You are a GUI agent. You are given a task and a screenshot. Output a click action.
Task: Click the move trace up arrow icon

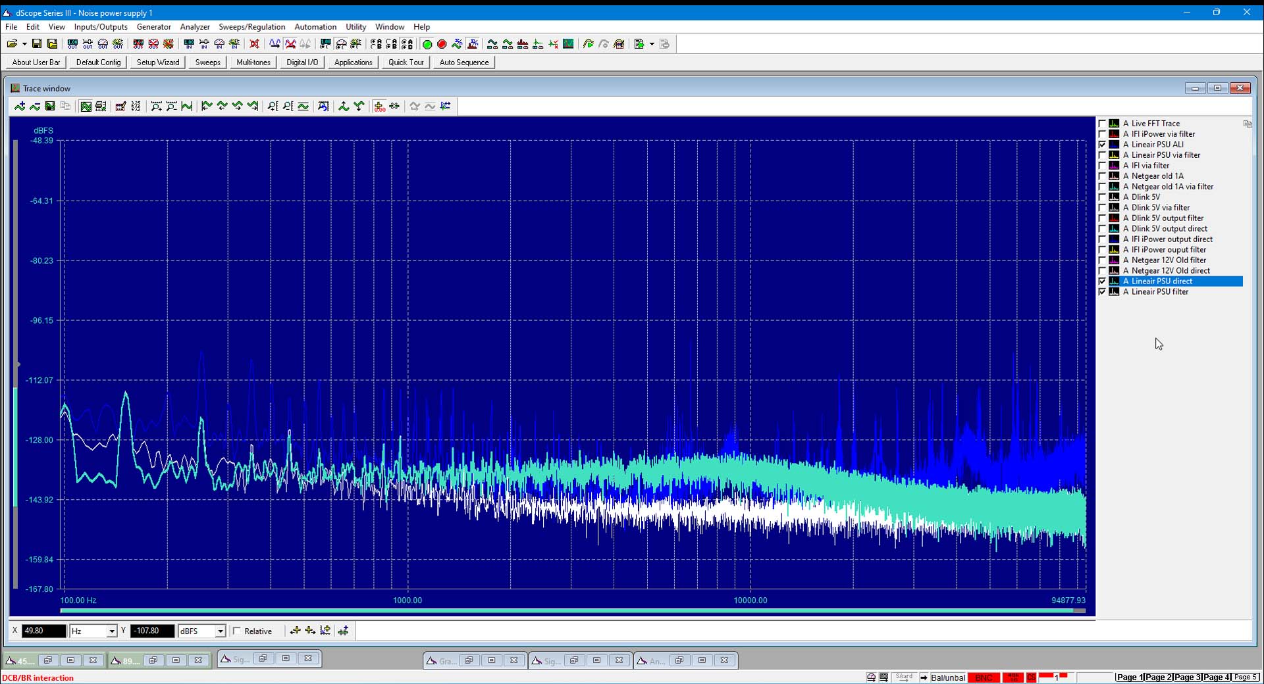tap(344, 106)
